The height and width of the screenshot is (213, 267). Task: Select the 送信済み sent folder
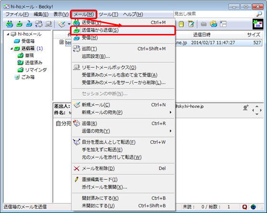click(x=30, y=63)
